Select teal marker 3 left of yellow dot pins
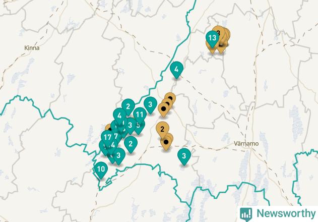 pyautogui.click(x=150, y=105)
